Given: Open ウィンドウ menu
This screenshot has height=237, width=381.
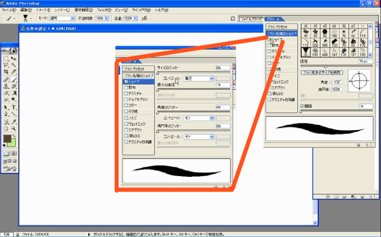Looking at the screenshot, I should click(x=142, y=10).
